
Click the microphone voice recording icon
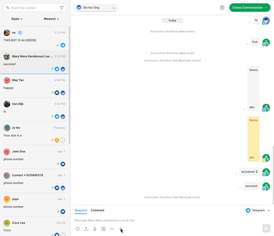[95, 229]
